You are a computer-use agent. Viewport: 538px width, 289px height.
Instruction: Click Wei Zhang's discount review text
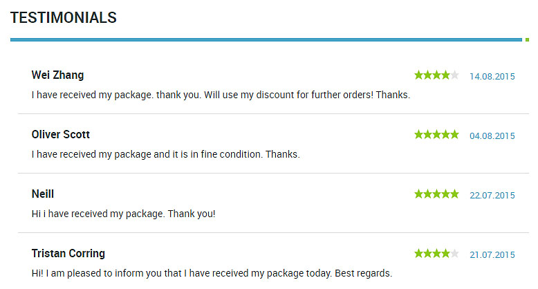click(221, 95)
